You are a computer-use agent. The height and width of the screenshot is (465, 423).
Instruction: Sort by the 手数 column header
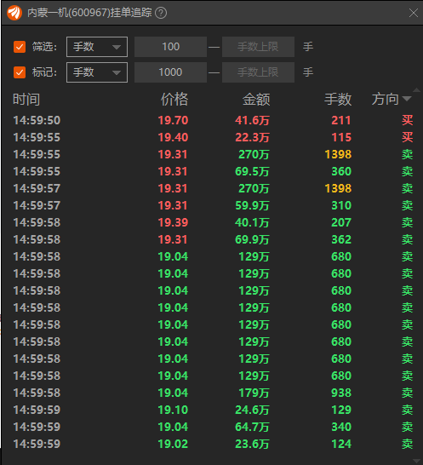coord(338,99)
